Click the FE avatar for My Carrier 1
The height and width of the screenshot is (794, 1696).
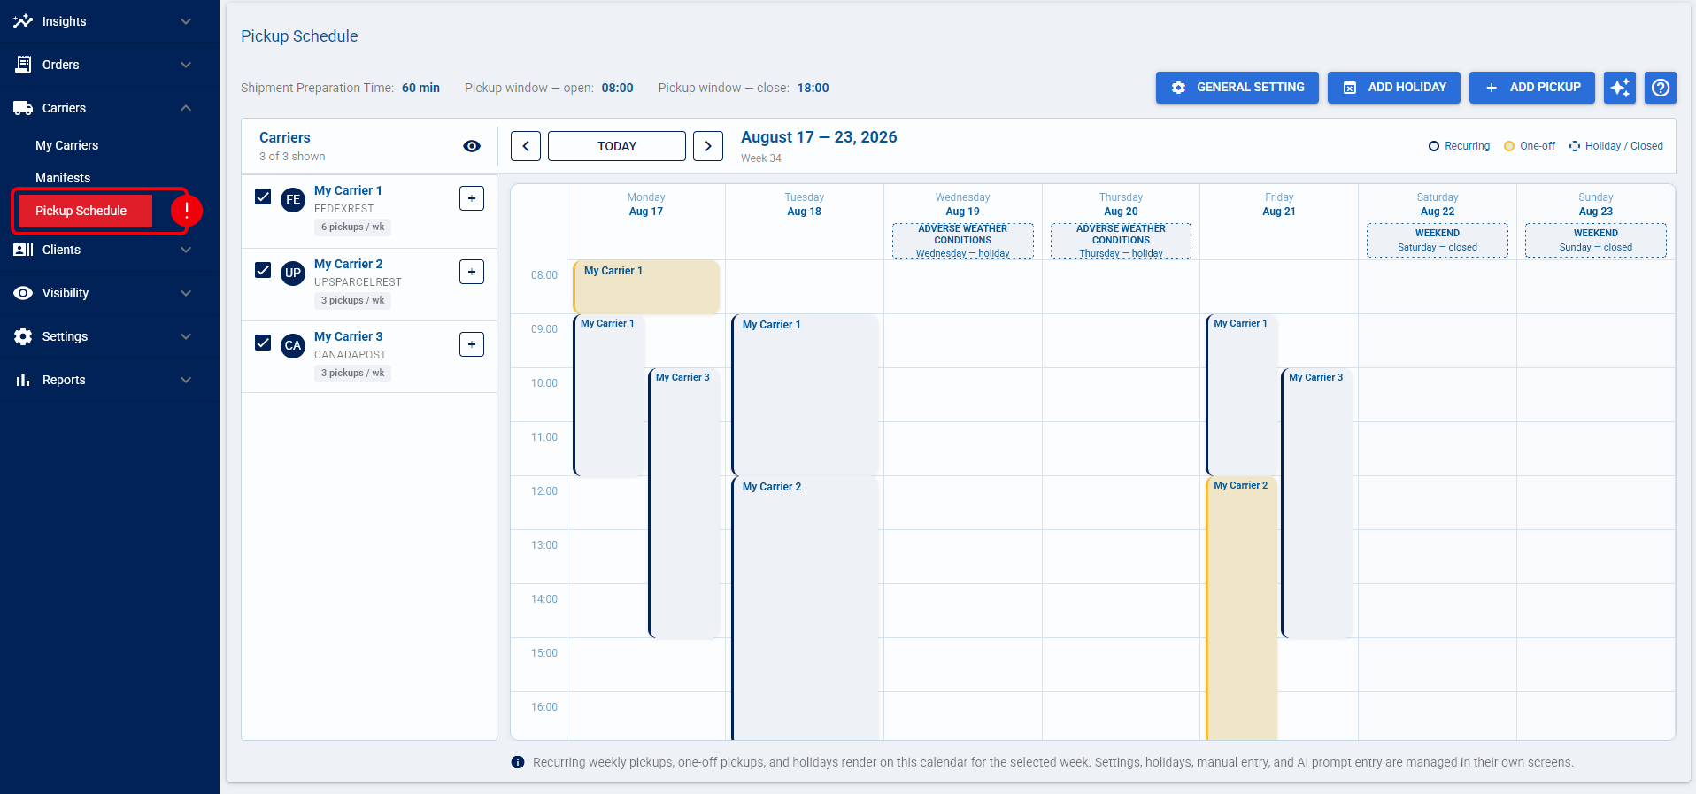click(293, 200)
